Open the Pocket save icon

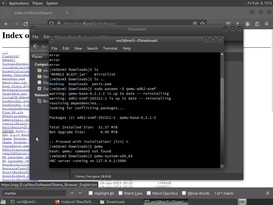[x=228, y=24]
